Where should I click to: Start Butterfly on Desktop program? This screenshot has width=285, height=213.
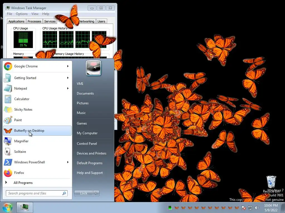tap(37, 131)
